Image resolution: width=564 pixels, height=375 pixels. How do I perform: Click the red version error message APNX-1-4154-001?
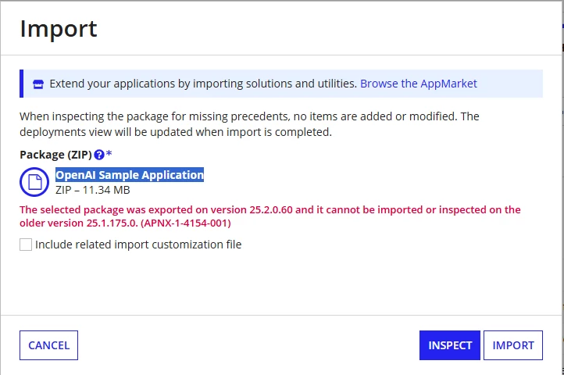pos(270,216)
